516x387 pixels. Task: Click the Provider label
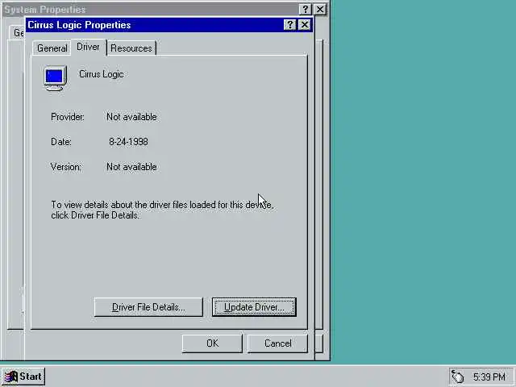pos(68,117)
